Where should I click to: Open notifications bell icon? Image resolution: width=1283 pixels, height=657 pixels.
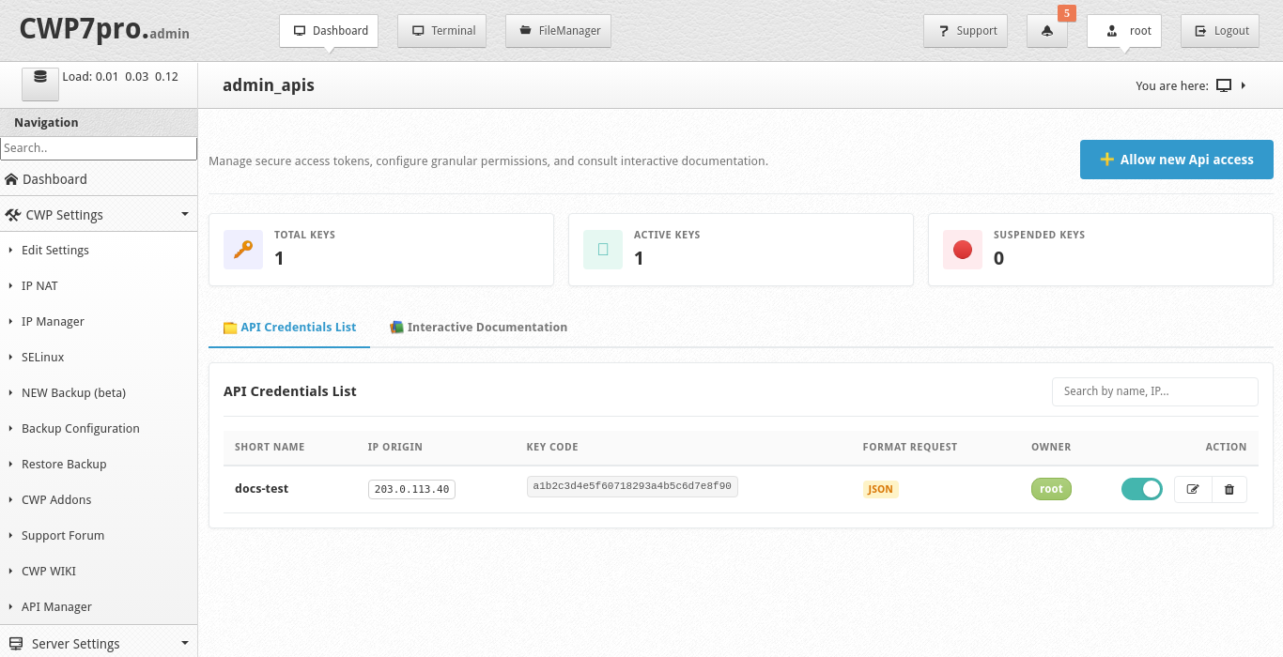point(1047,31)
